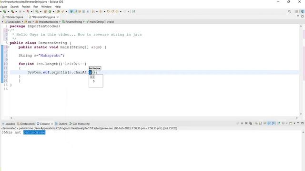The image size is (305, 171).
Task: Open the Help menu
Action: [58, 7]
